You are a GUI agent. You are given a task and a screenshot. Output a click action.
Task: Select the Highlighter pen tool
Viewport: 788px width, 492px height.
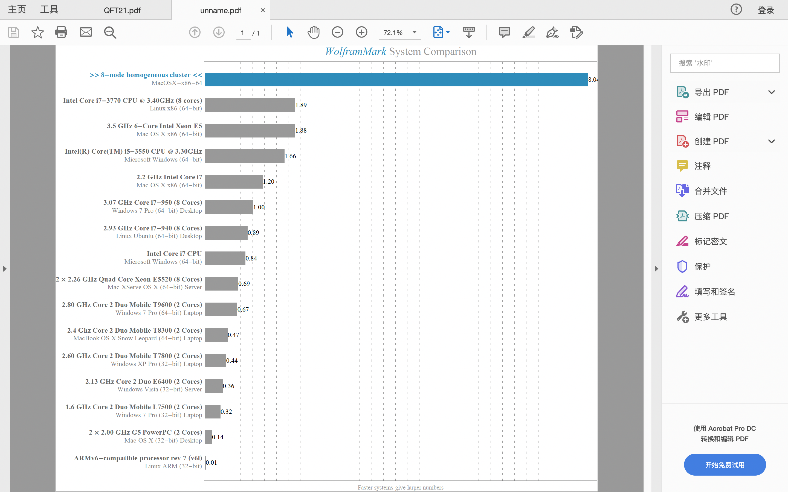(529, 32)
